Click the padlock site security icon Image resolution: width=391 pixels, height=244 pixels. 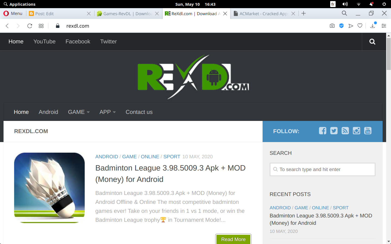coord(58,26)
